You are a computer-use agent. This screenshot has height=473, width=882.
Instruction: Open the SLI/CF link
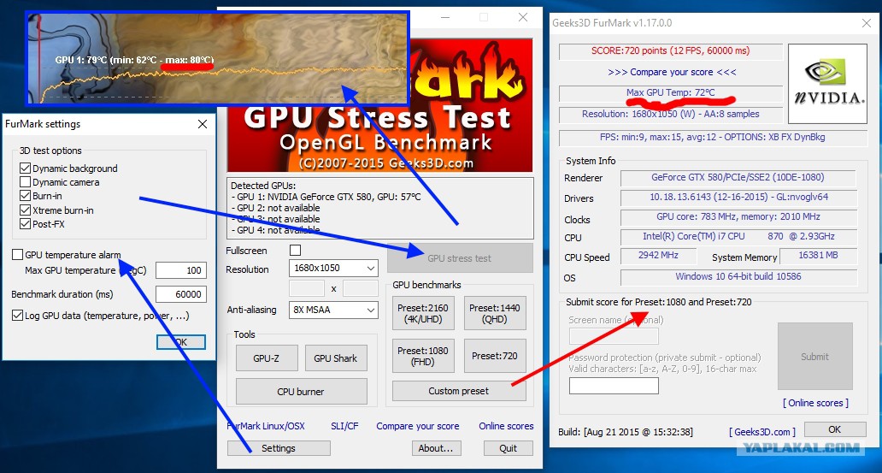pos(344,426)
